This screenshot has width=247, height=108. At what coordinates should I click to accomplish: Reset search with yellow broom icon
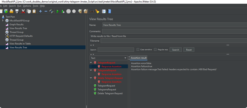97,11
